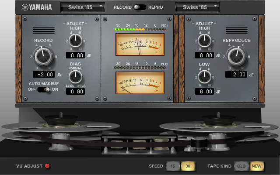Click the tape head assembly
This screenshot has width=280, height=175.
coord(140,144)
